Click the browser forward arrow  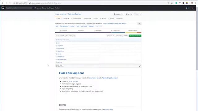6,3
